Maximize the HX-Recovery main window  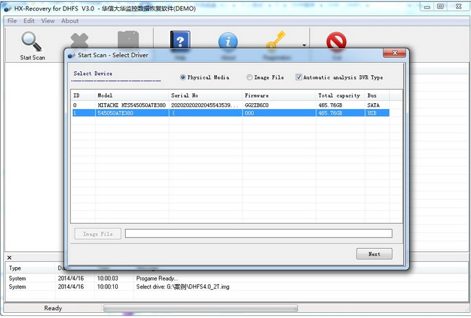click(x=440, y=7)
